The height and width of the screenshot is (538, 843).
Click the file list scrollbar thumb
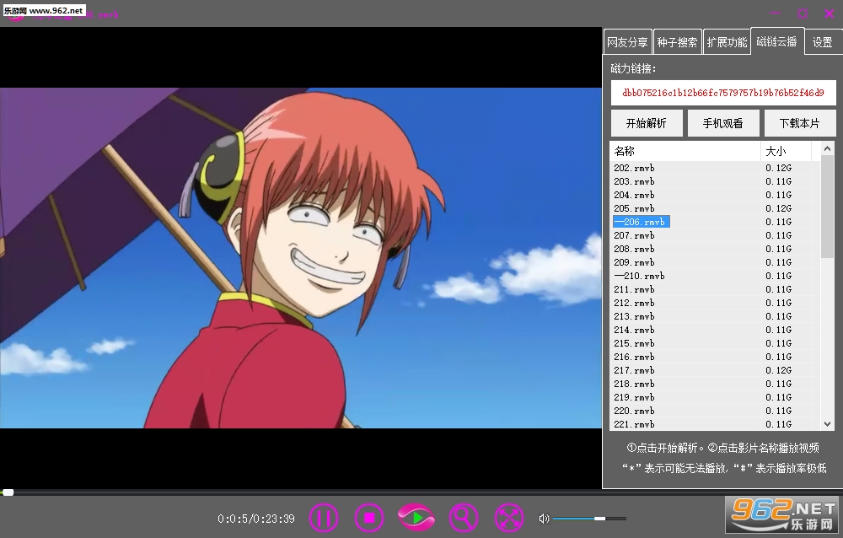[828, 207]
